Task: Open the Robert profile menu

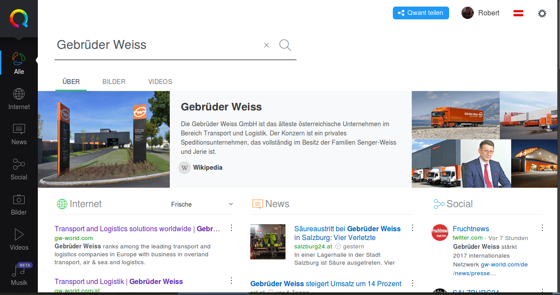Action: point(481,13)
